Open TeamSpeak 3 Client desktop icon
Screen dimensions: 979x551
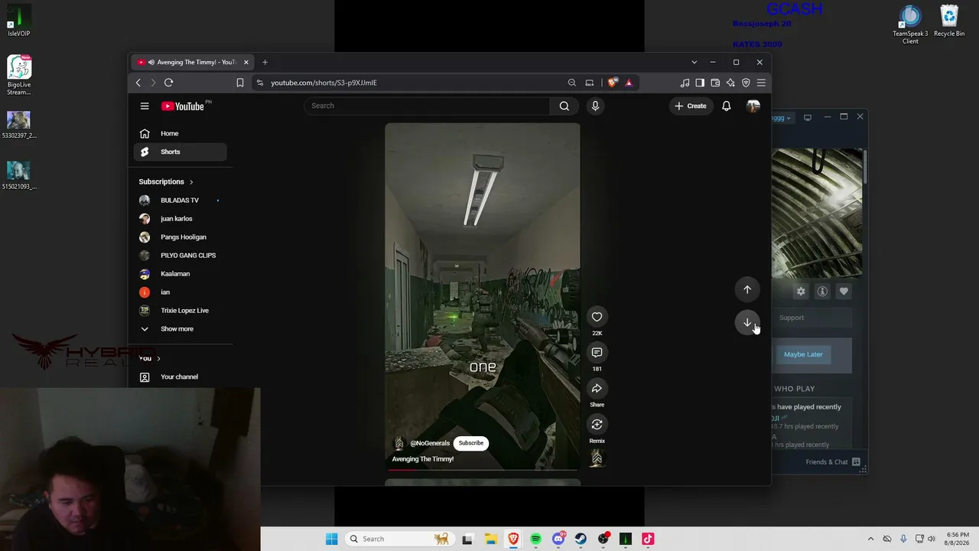pyautogui.click(x=910, y=25)
